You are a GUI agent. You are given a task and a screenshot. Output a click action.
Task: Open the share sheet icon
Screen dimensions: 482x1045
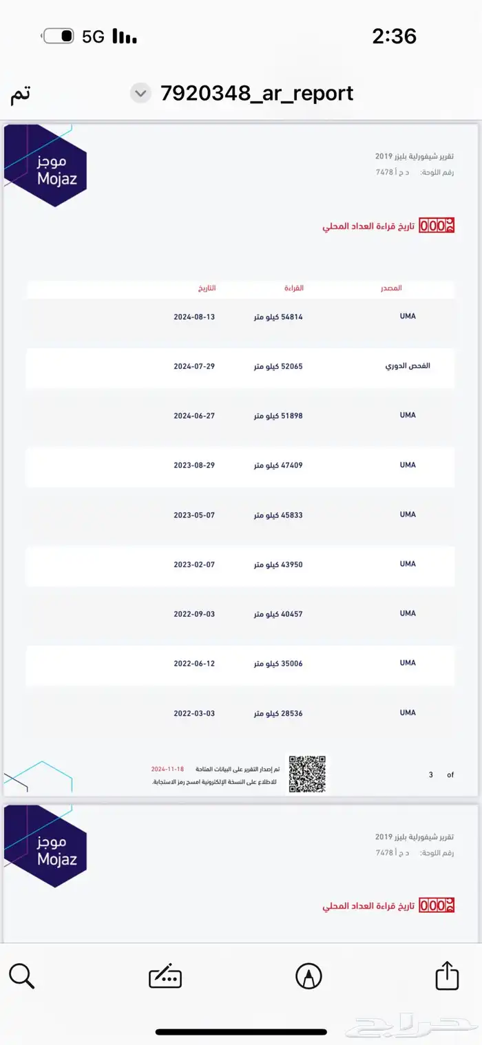click(447, 975)
